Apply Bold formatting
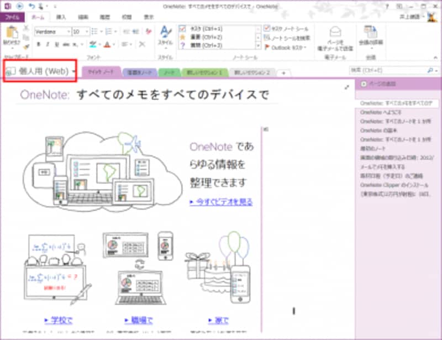This screenshot has height=340, width=442. (39, 44)
